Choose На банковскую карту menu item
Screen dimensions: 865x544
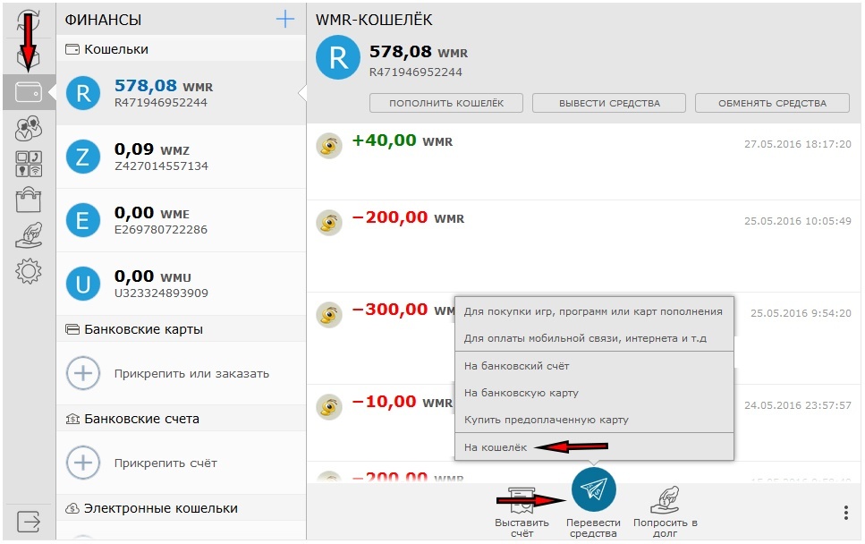click(x=594, y=393)
